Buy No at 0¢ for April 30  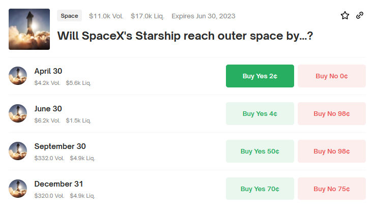tap(332, 76)
